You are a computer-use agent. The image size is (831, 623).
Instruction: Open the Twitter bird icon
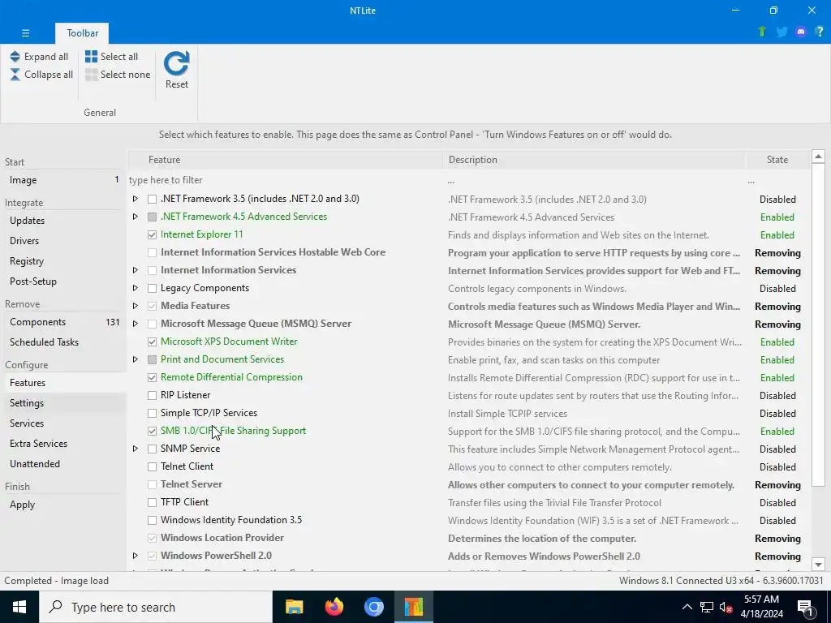point(781,32)
